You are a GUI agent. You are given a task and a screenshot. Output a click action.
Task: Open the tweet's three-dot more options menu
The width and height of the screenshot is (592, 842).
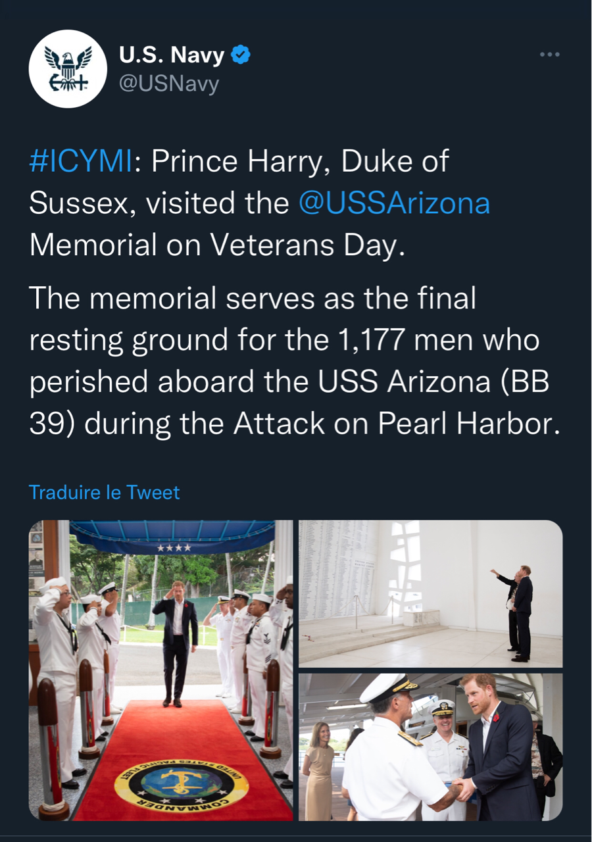[549, 55]
